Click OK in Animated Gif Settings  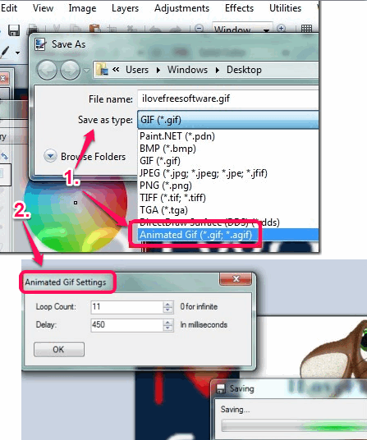(59, 350)
